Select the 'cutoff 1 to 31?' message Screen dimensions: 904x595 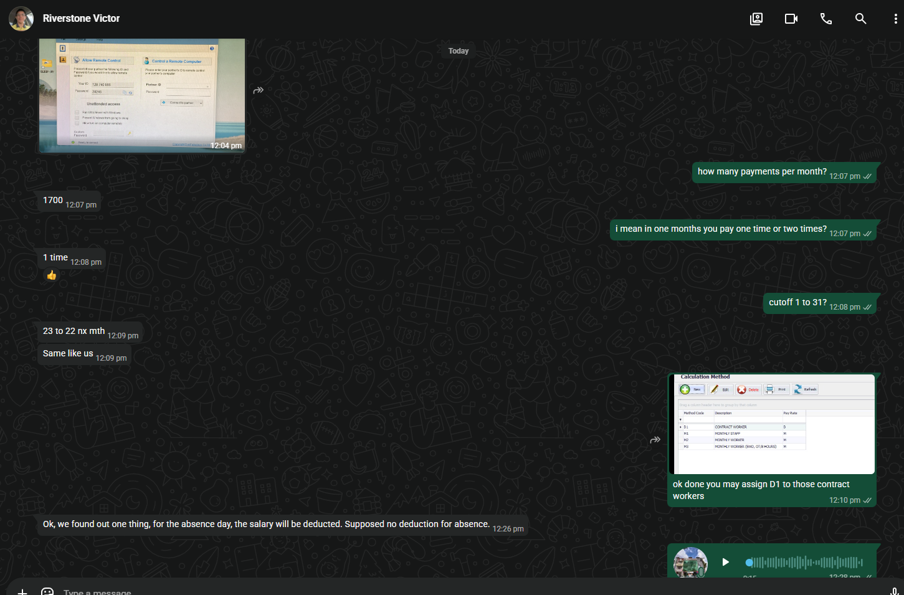click(x=820, y=303)
